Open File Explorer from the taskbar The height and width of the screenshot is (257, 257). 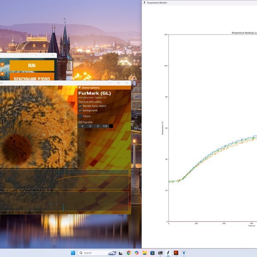(145, 253)
